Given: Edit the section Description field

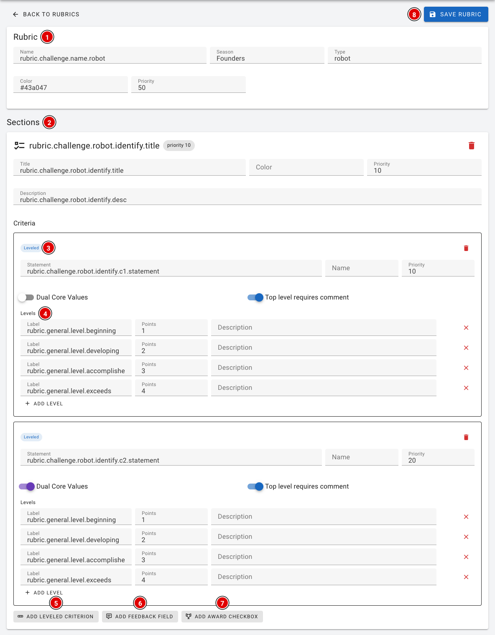Looking at the screenshot, I should pos(247,197).
